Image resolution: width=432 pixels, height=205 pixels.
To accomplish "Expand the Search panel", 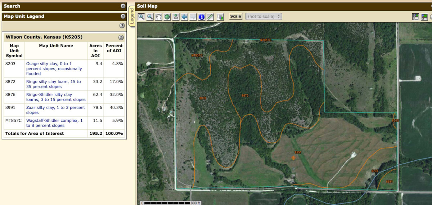I will coord(123,6).
